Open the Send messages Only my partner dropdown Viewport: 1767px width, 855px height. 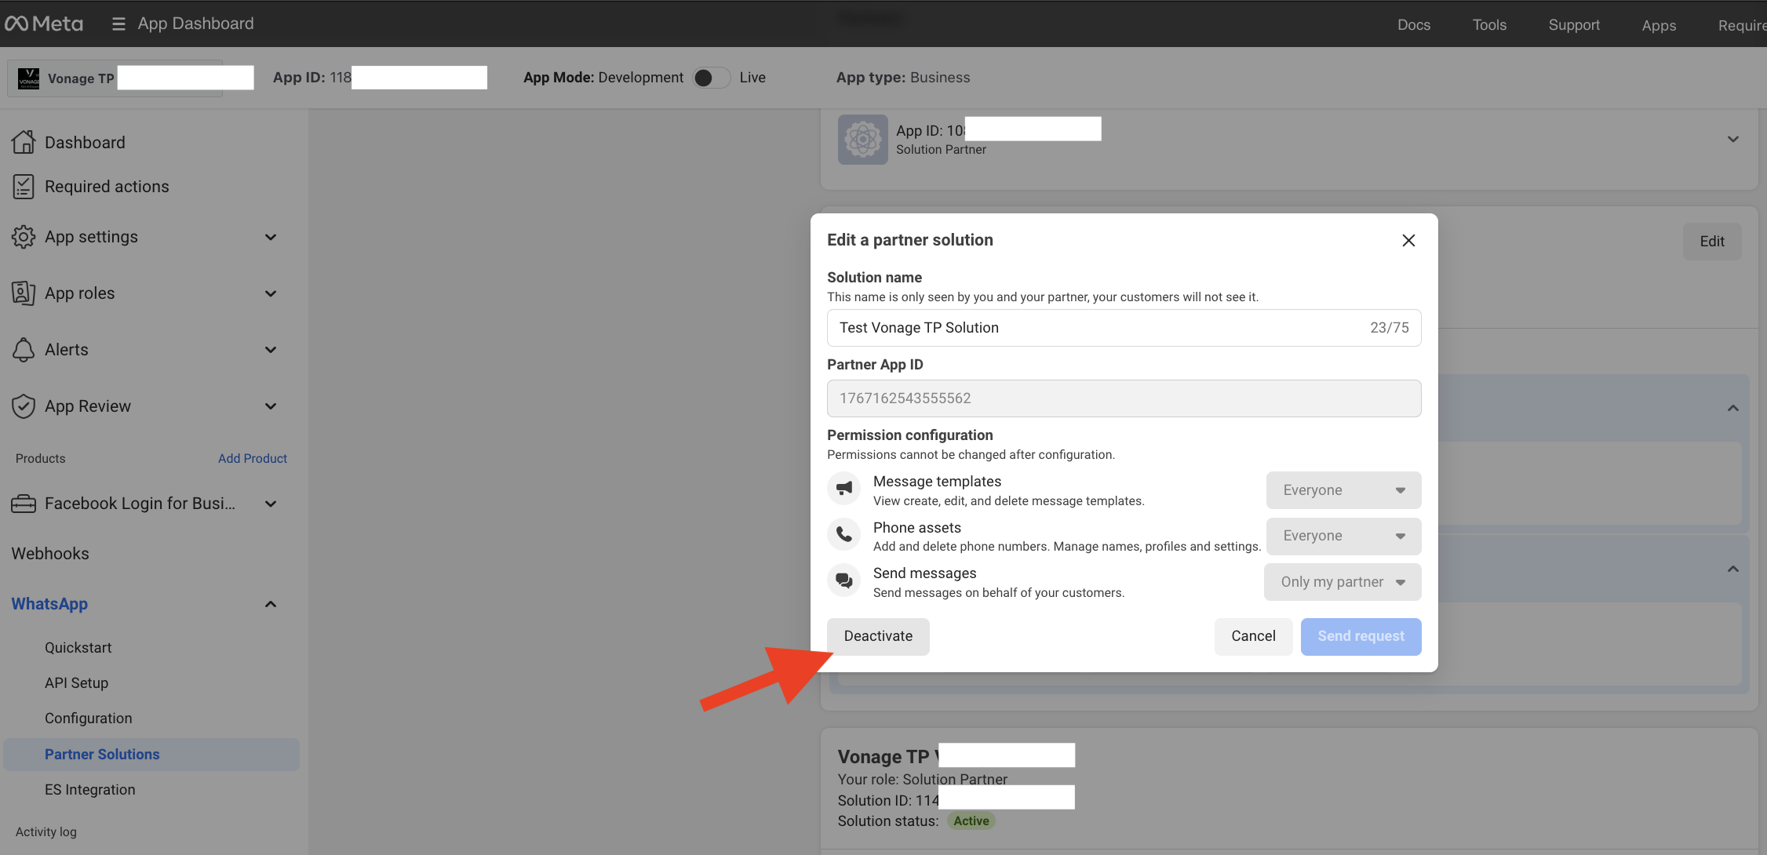coord(1343,582)
